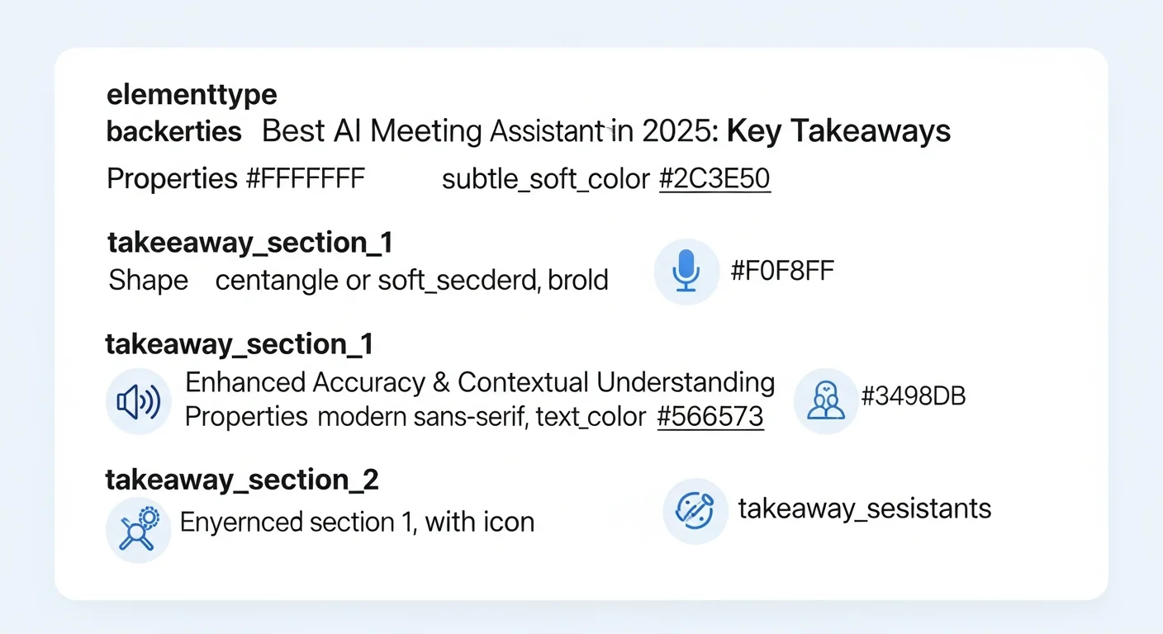Click the Properties #FFFFFF text
The image size is (1163, 634).
[x=235, y=178]
